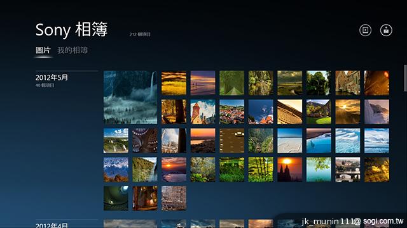Open the bridge over river city thumbnail
The height and width of the screenshot is (228, 407).
click(348, 170)
